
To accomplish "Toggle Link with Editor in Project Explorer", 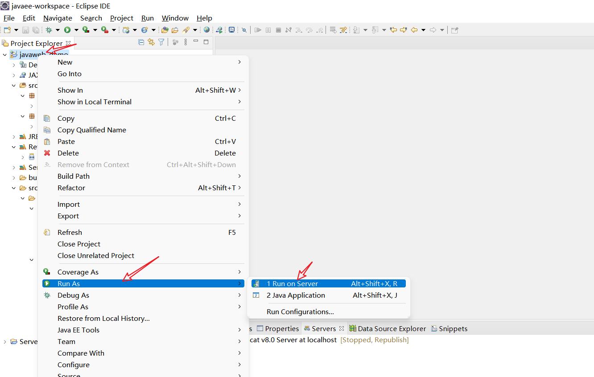I will (x=151, y=41).
